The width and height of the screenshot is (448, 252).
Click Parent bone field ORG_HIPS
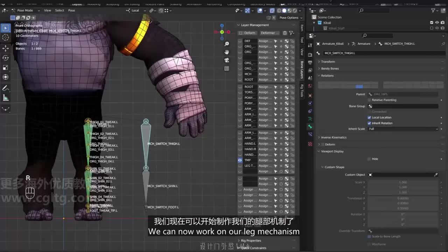coord(402,94)
